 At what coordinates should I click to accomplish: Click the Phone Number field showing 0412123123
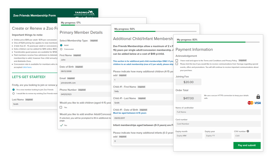85,94
